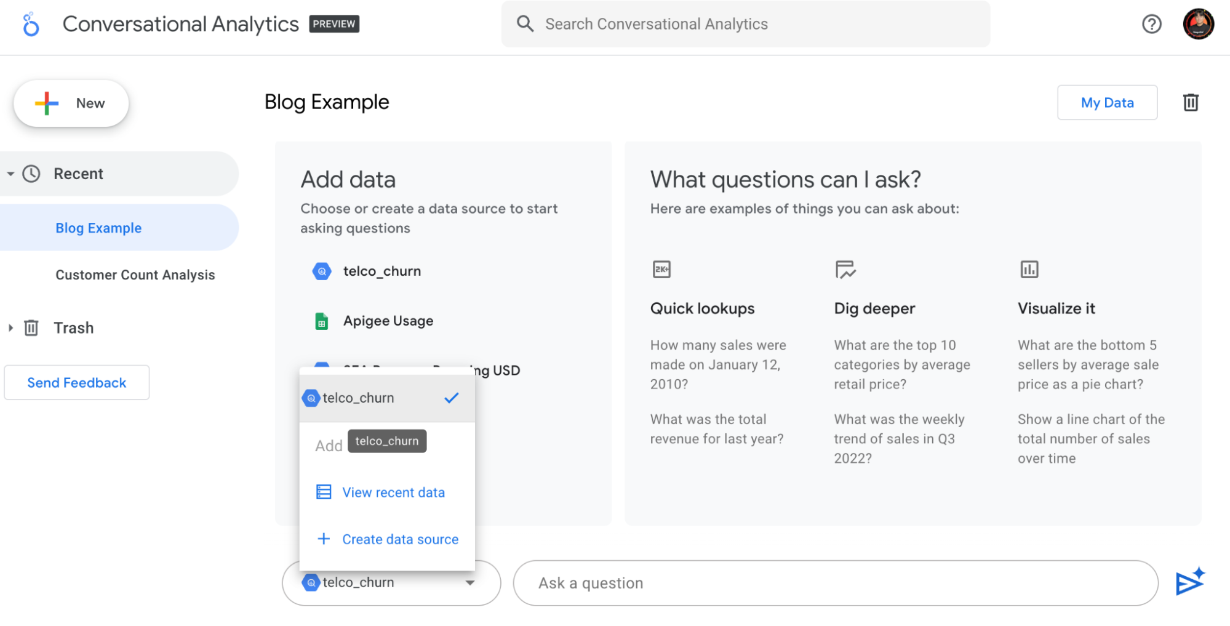The width and height of the screenshot is (1230, 626).
Task: Click the Blog Example page title
Action: click(x=327, y=102)
